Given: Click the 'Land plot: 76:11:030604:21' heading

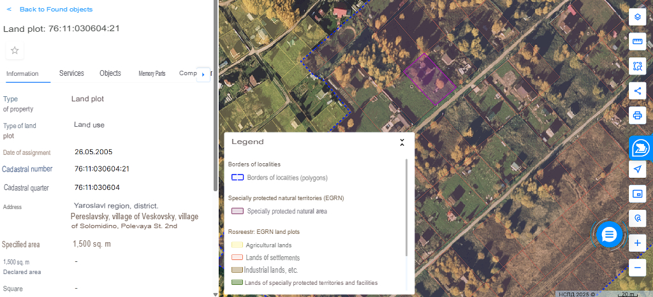Looking at the screenshot, I should coord(62,29).
